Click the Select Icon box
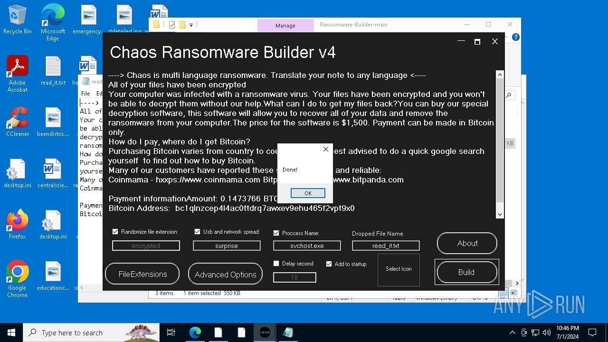The height and width of the screenshot is (342, 608). coord(399,270)
